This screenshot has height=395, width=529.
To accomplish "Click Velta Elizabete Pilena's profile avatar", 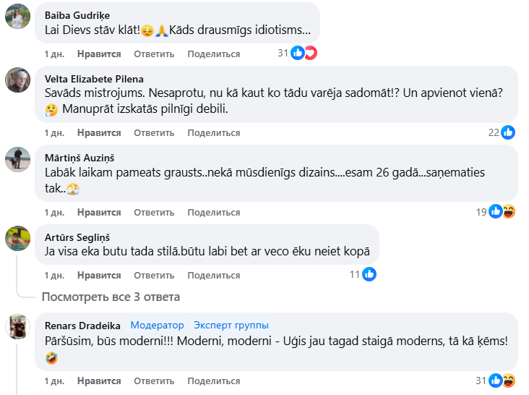I will tap(17, 80).
